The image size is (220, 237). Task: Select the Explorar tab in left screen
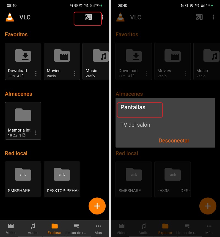coord(54,229)
